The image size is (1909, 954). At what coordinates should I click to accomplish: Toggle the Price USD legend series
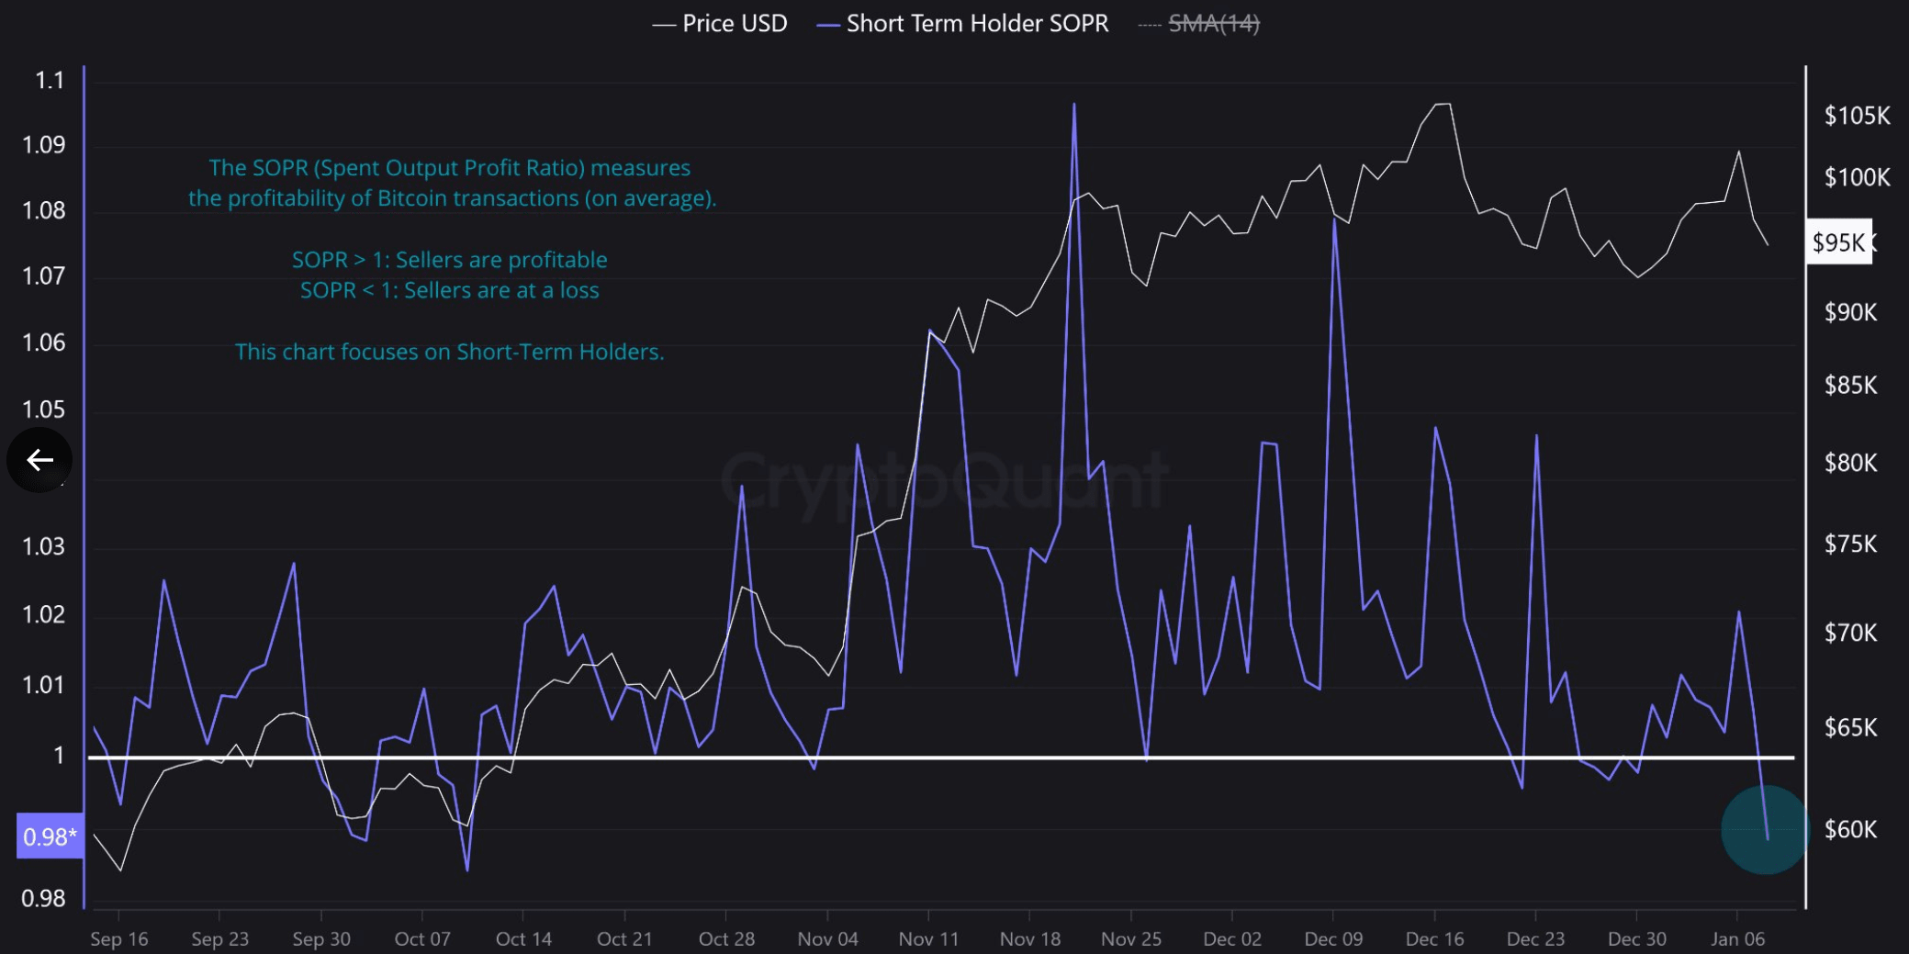point(720,23)
